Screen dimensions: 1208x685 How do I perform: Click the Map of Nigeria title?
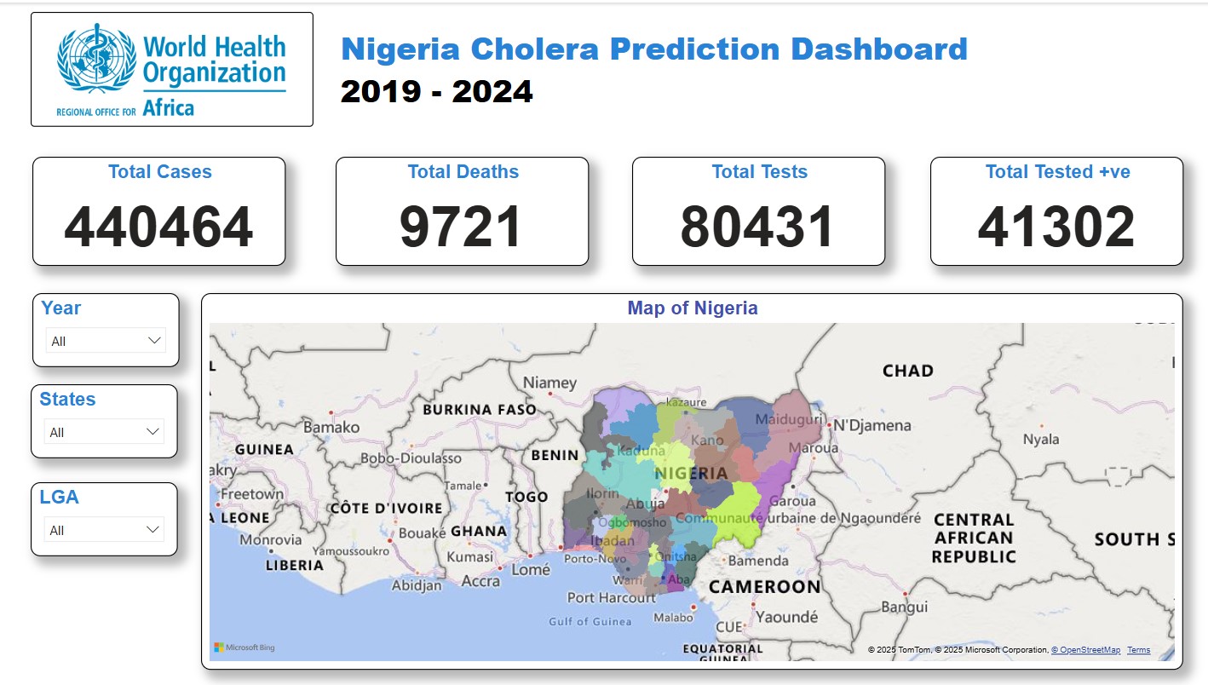pos(692,308)
